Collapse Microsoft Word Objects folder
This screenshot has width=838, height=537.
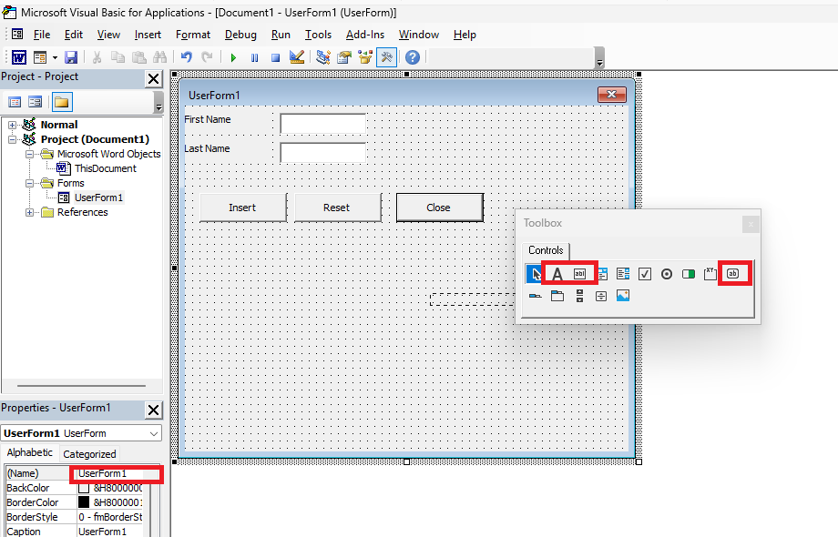30,154
